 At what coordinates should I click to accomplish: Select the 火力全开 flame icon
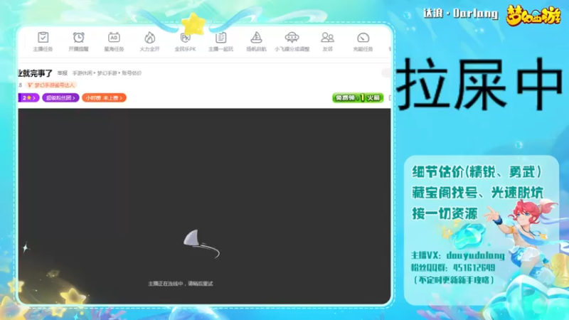[x=149, y=38]
